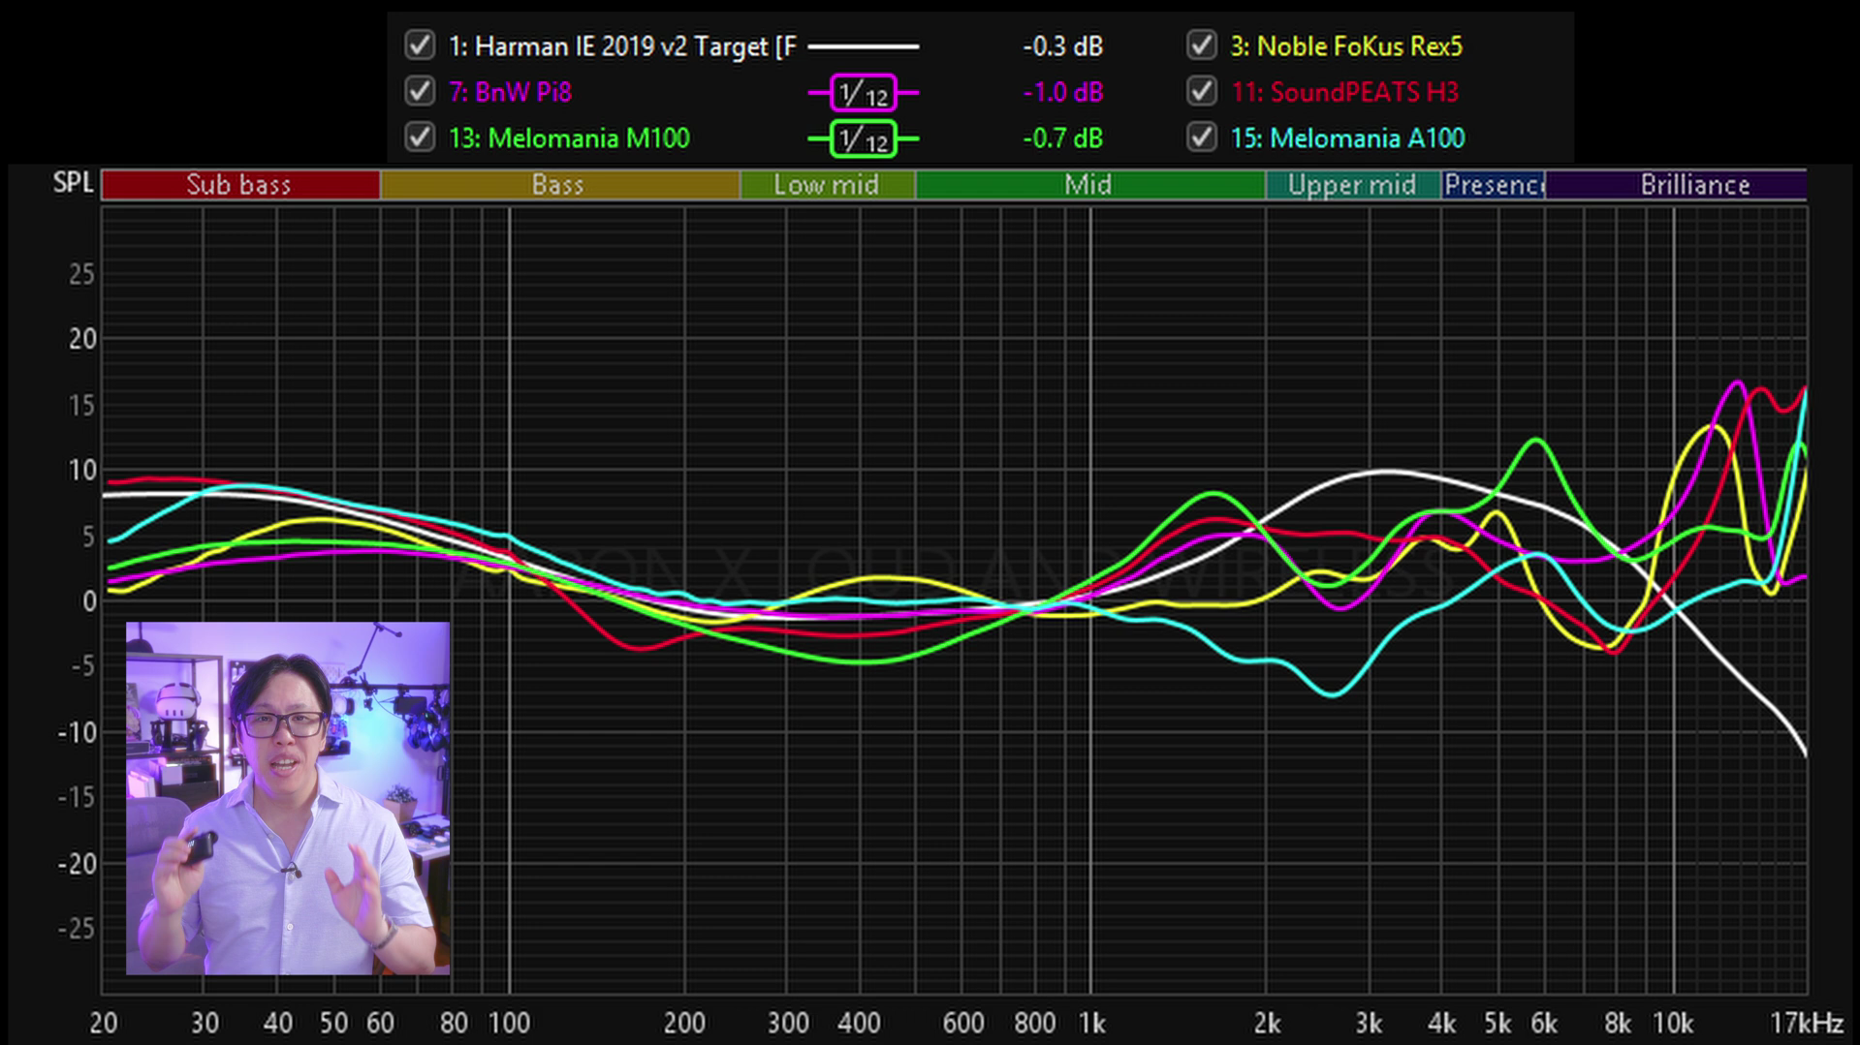
Task: Click the -25 dB SPL axis label
Action: (77, 929)
